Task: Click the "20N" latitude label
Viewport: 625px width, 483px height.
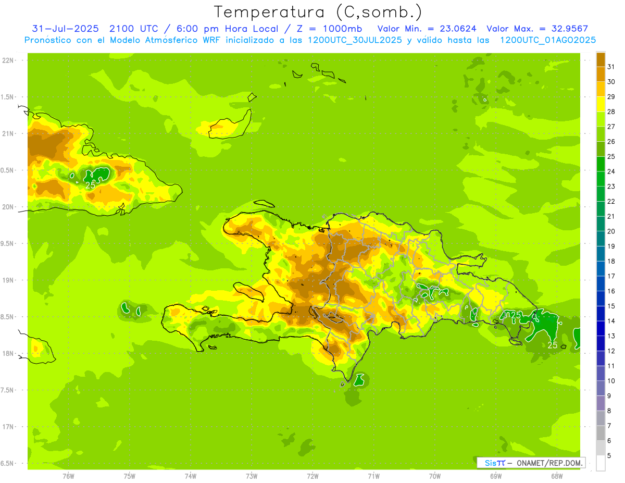Action: (x=7, y=207)
